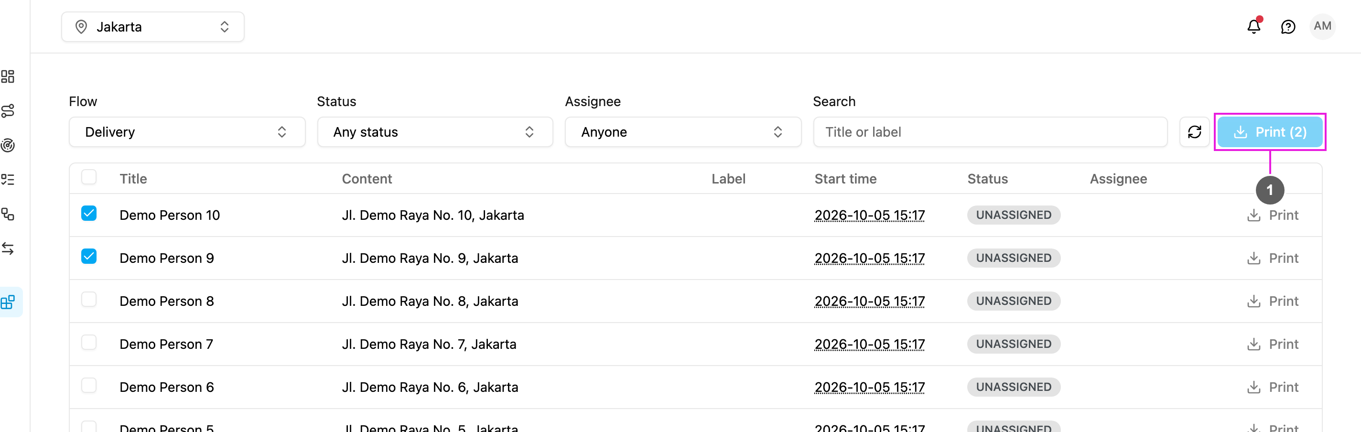The height and width of the screenshot is (432, 1361).
Task: Open the radar target sidebar icon
Action: 8,145
